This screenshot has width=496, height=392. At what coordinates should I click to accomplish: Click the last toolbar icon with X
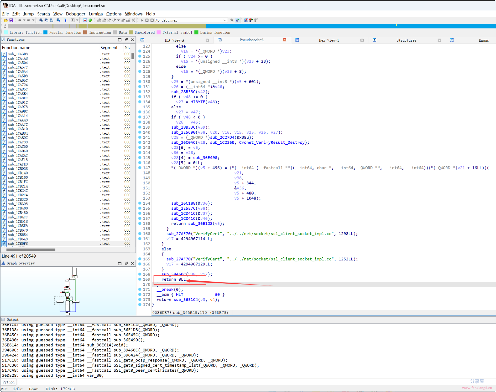point(256,20)
